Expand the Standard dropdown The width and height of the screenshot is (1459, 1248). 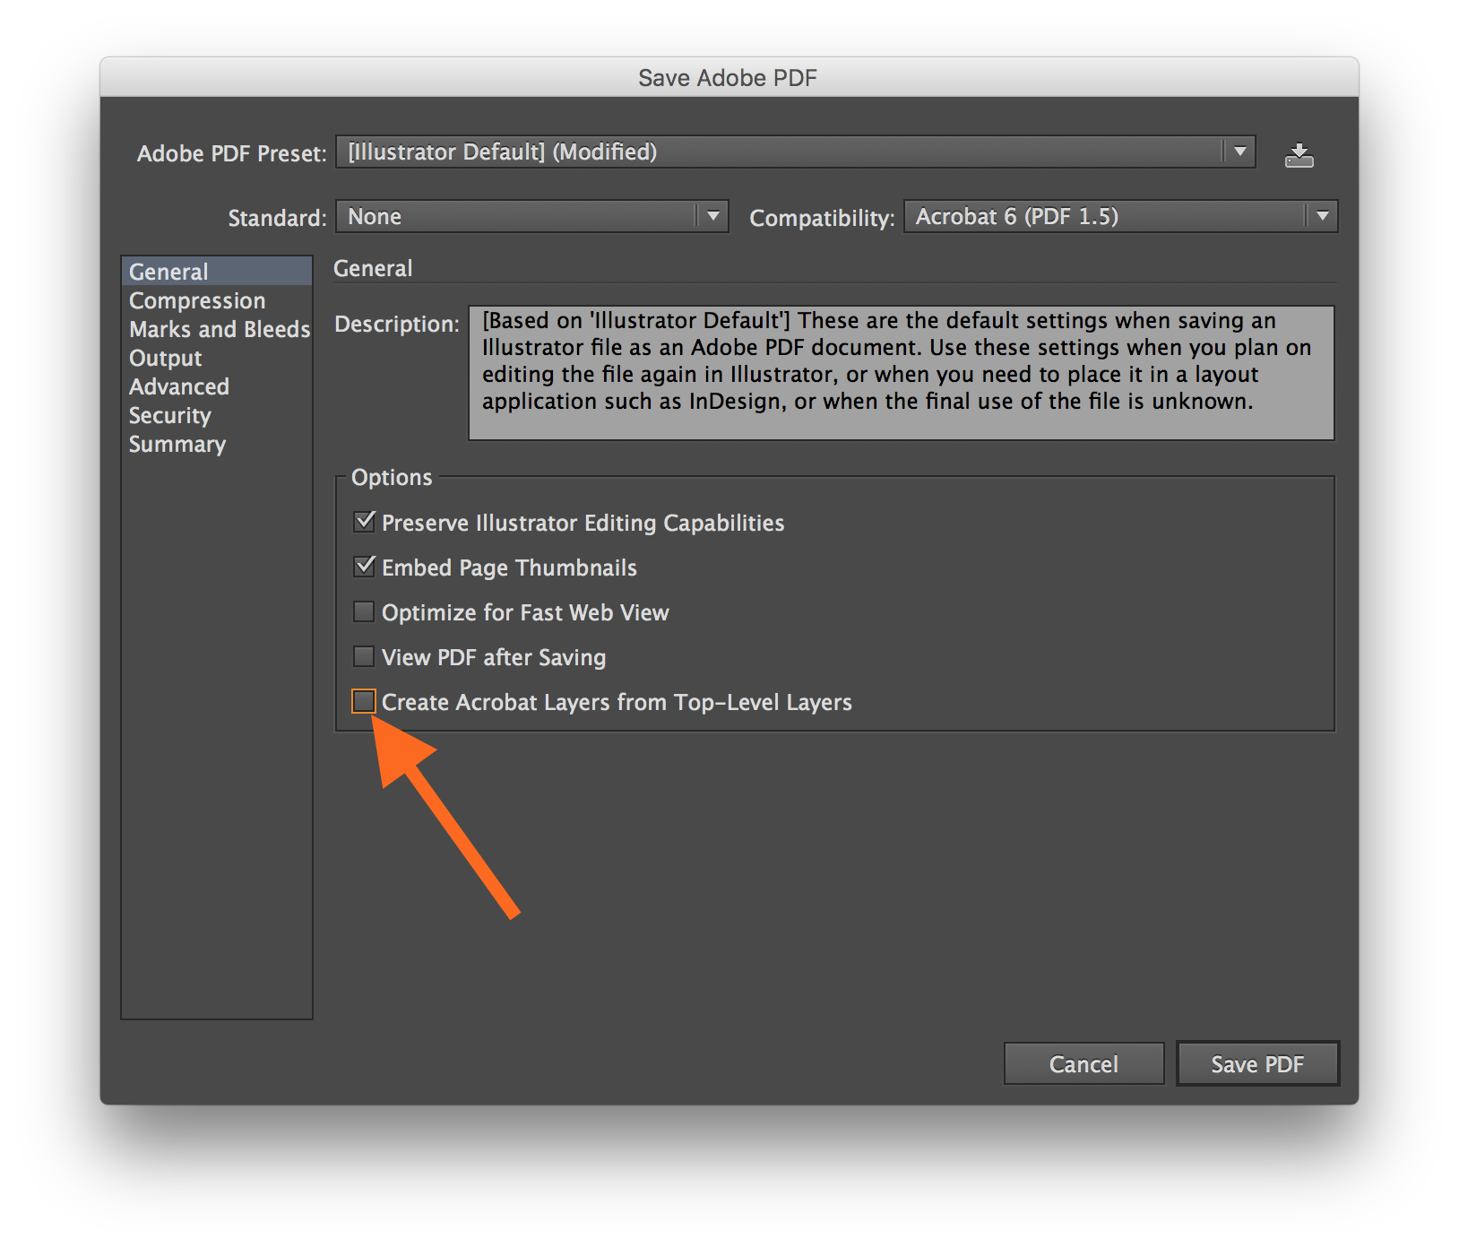pos(531,217)
